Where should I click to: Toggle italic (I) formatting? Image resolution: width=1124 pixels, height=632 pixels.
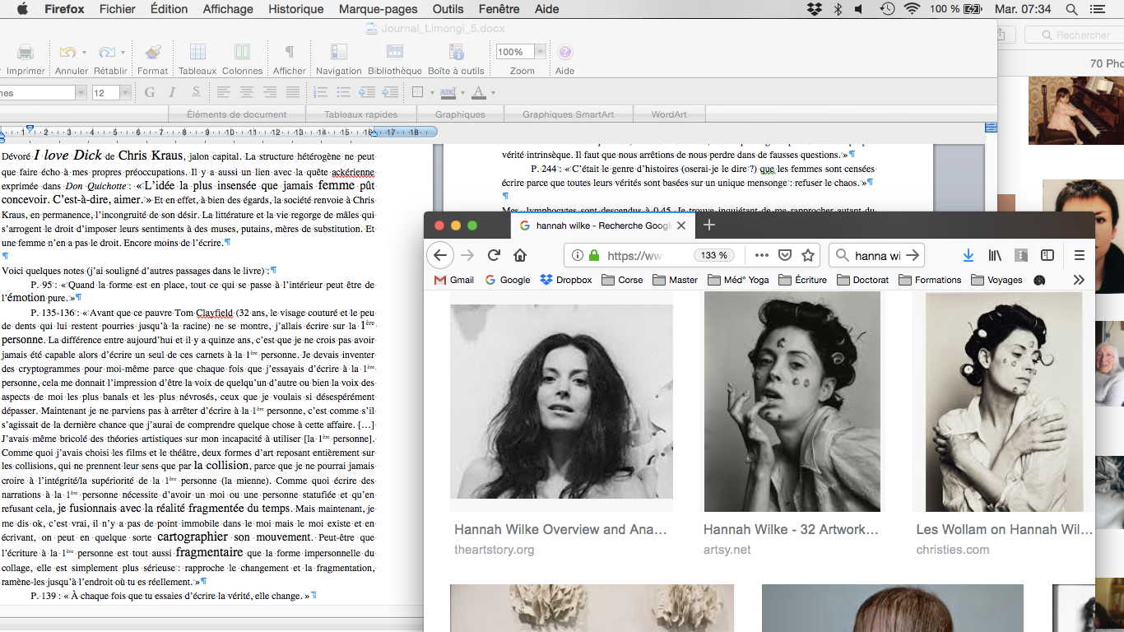click(x=173, y=92)
